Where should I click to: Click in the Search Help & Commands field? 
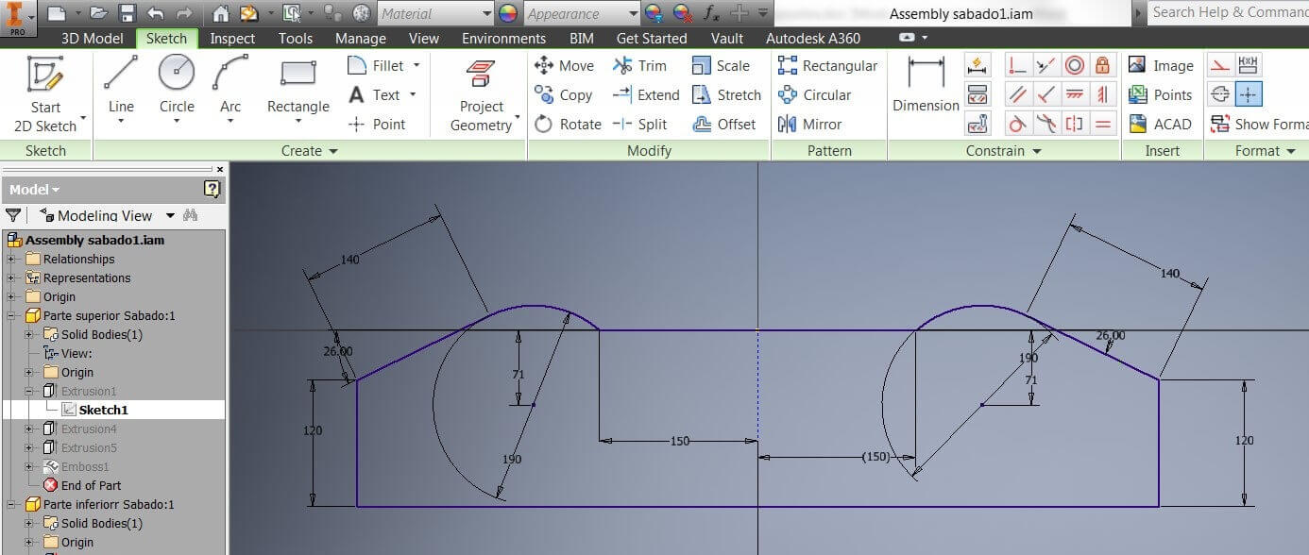pos(1230,12)
